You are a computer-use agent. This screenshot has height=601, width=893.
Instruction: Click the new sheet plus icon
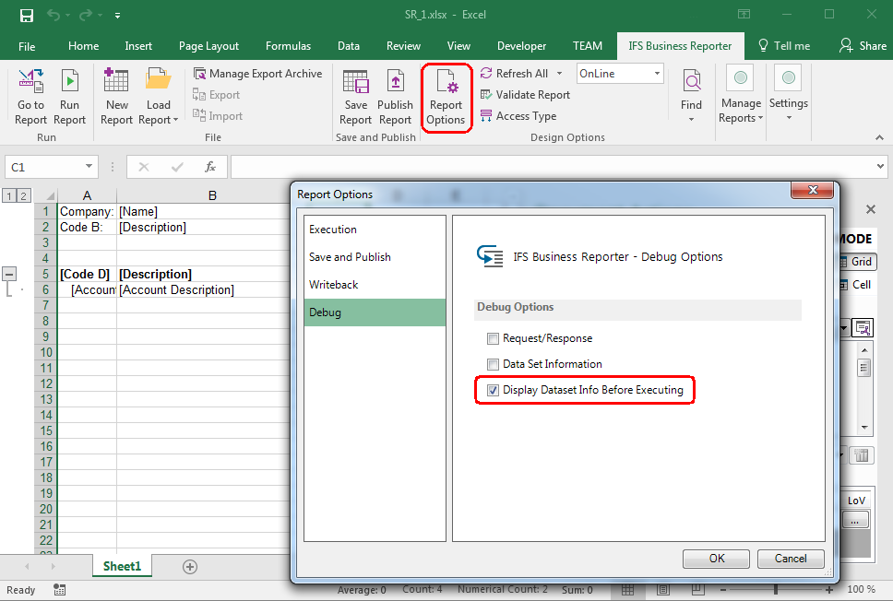[x=190, y=567]
